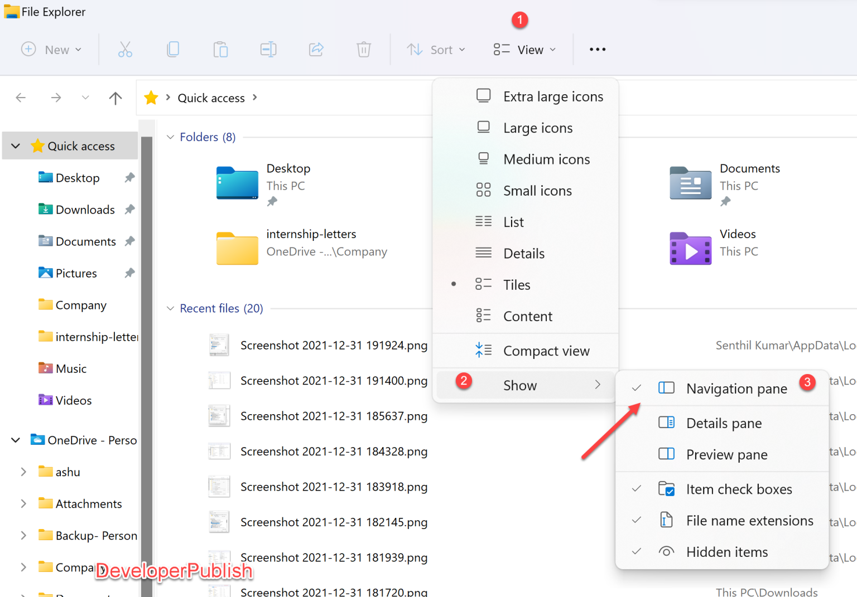Select the Share icon on the toolbar
This screenshot has height=597, width=857.
[316, 49]
